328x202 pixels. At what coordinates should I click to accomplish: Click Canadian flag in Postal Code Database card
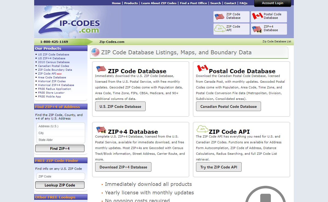click(203, 68)
